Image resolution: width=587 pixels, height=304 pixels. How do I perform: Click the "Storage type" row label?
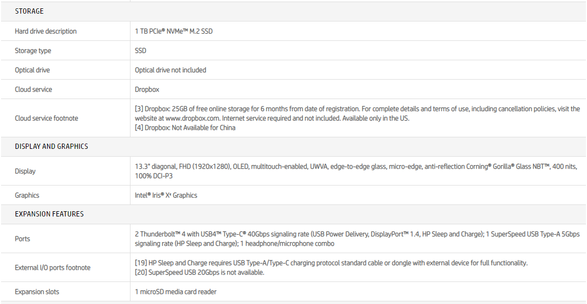(x=33, y=51)
